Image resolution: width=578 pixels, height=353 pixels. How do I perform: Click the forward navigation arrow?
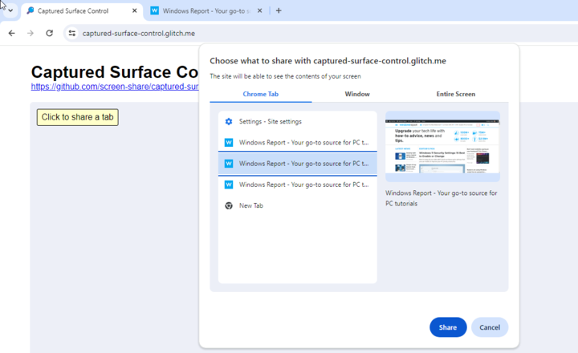[x=31, y=33]
